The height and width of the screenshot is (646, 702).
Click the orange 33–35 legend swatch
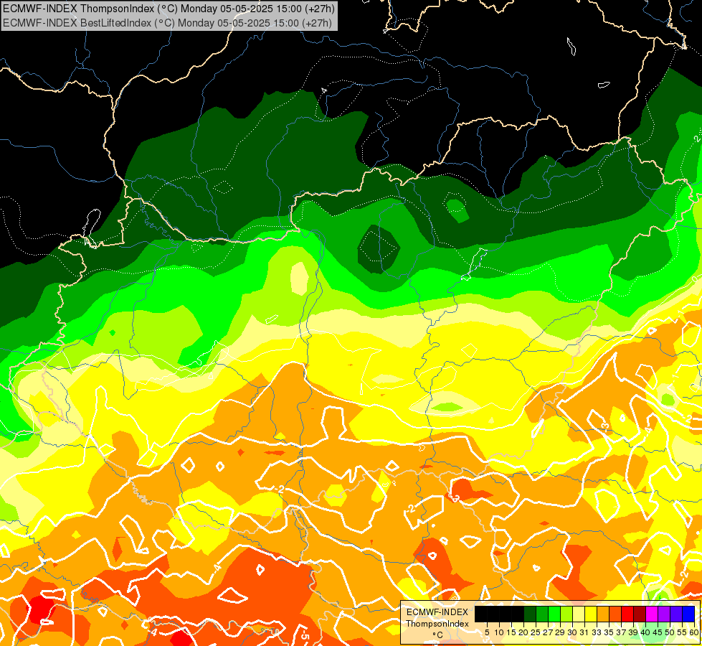pyautogui.click(x=603, y=614)
